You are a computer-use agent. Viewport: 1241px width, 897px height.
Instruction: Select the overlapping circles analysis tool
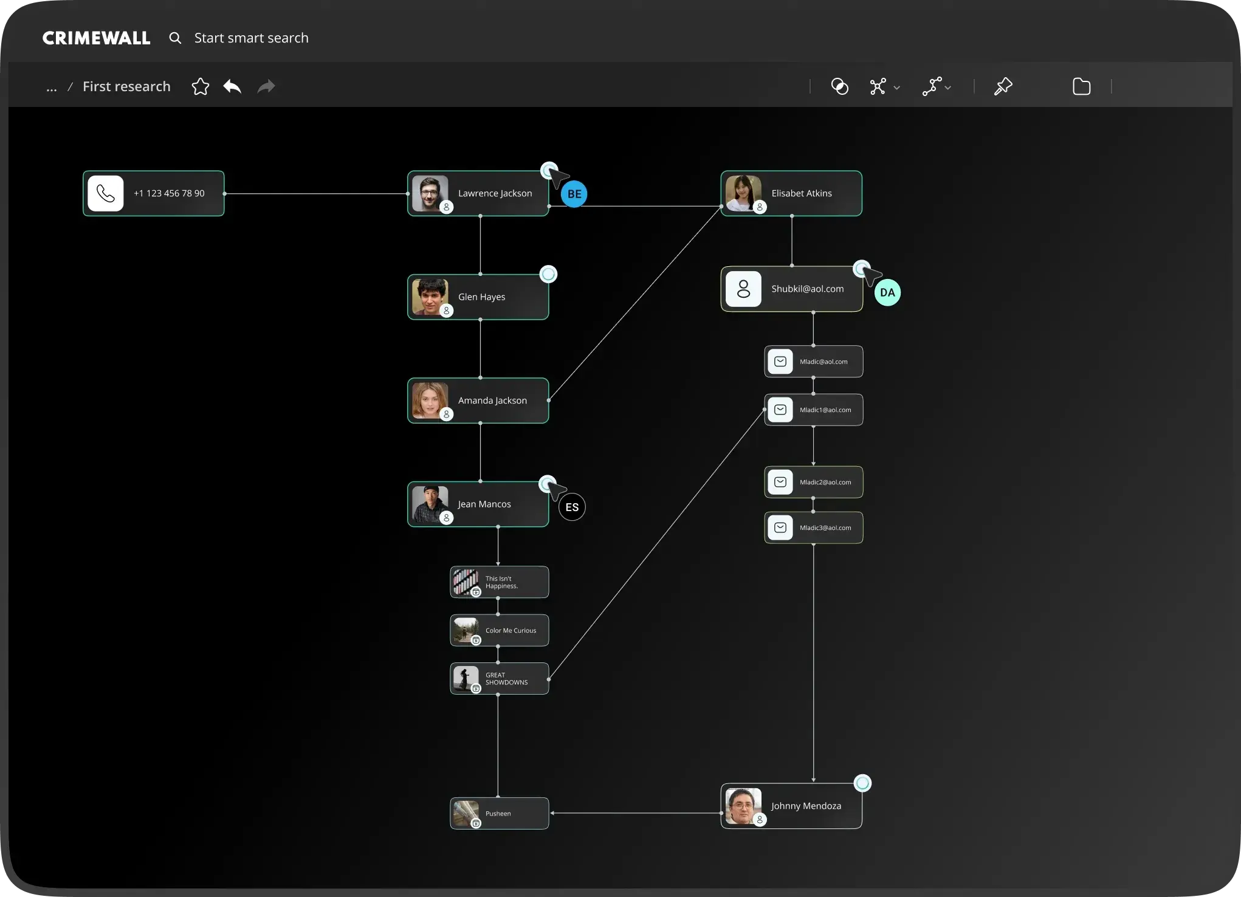(x=839, y=86)
